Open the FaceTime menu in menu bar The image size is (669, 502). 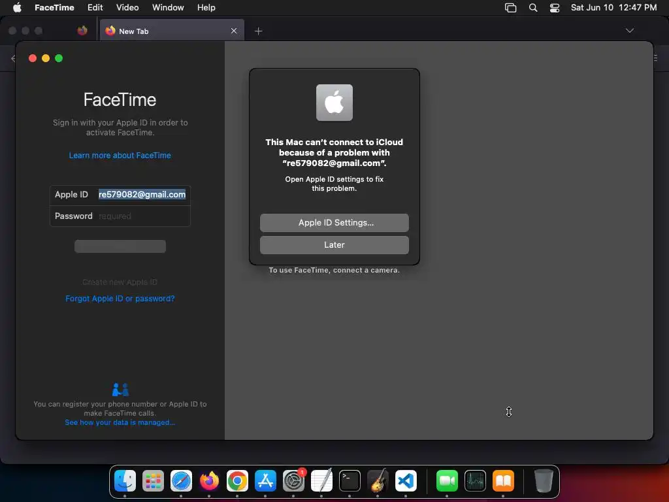point(54,7)
